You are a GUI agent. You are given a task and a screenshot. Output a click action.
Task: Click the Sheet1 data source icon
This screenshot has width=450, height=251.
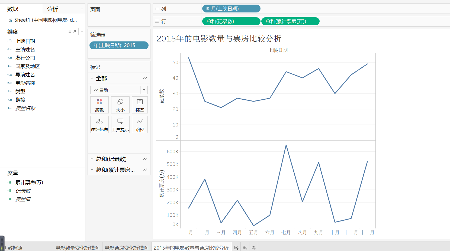pyautogui.click(x=10, y=20)
